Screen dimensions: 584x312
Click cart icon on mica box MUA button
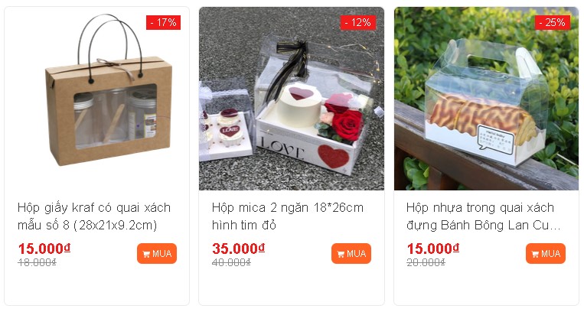click(341, 255)
